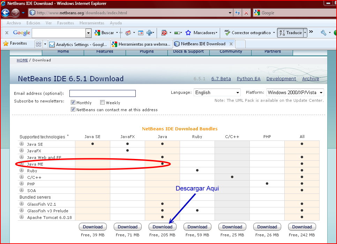Click info icon beside Ruby row
Viewport: 337px width, 244px height.
click(22, 170)
